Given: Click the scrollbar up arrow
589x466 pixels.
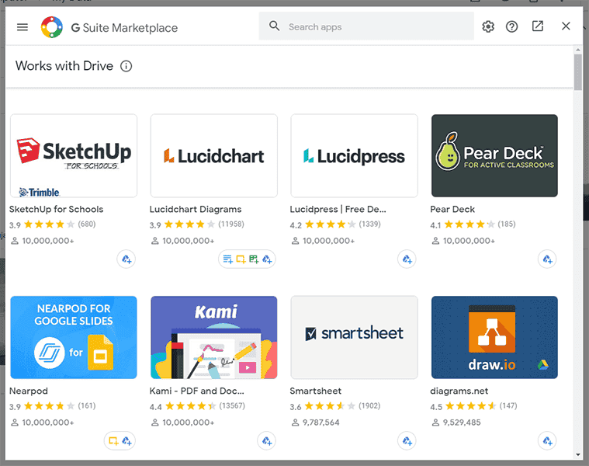Looking at the screenshot, I should [x=577, y=50].
